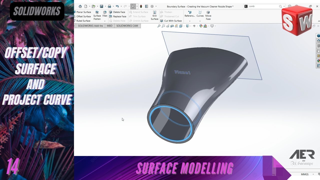This screenshot has width=320, height=180.
Task: Click the Zoom to Area icon
Action: click(x=163, y=26)
